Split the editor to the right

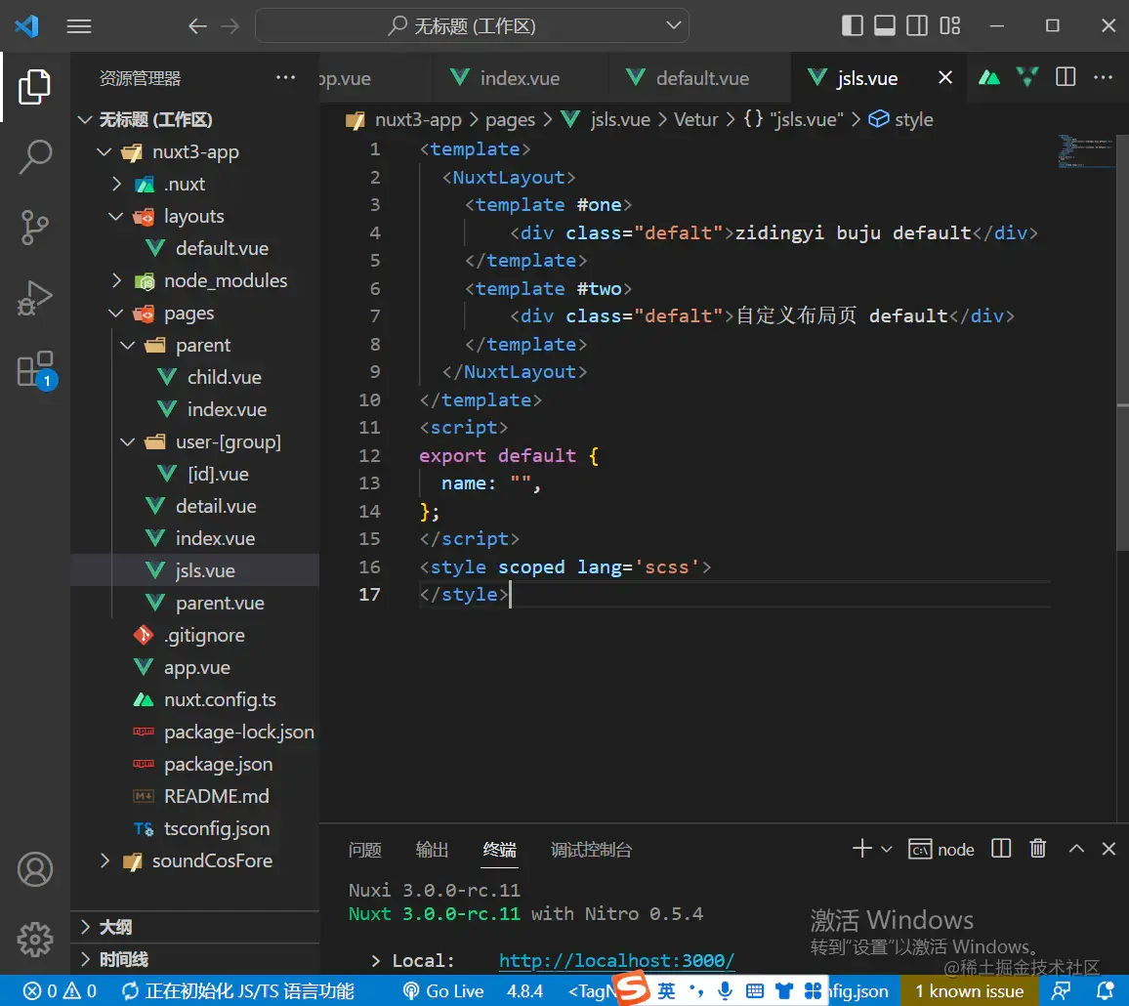pos(1066,77)
